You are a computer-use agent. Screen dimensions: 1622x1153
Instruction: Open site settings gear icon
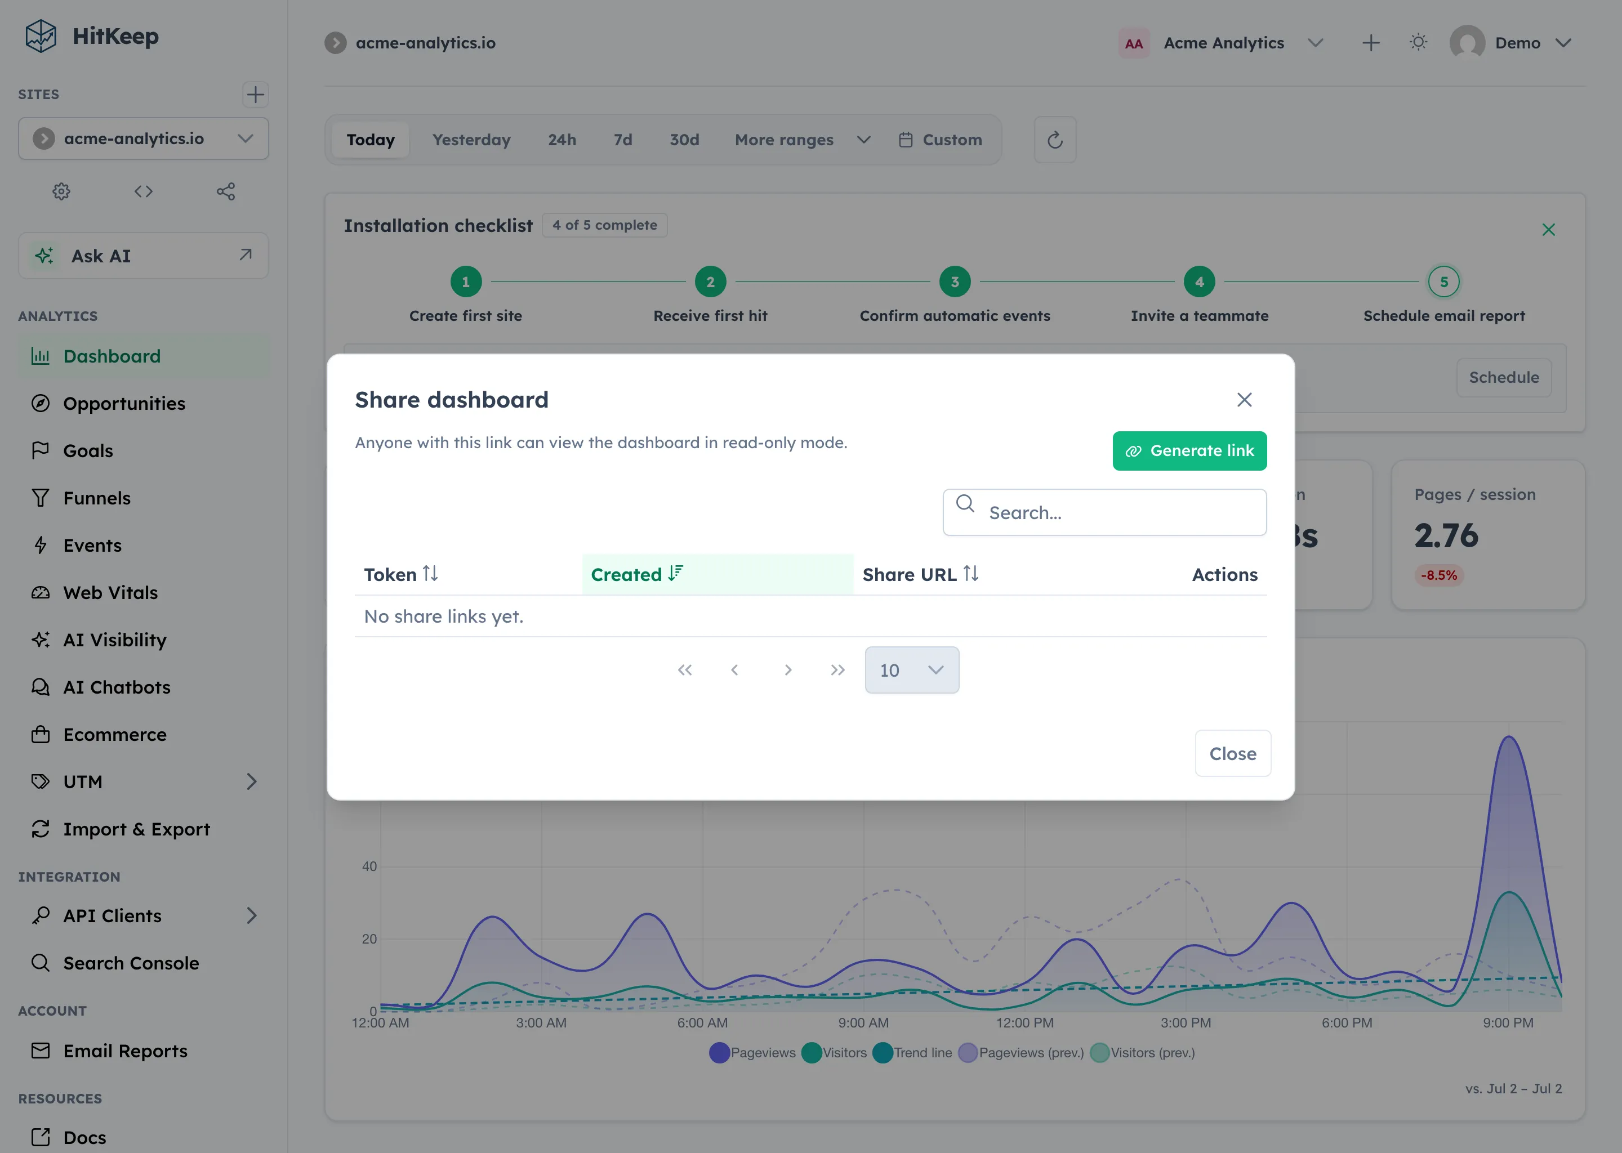pyautogui.click(x=61, y=191)
